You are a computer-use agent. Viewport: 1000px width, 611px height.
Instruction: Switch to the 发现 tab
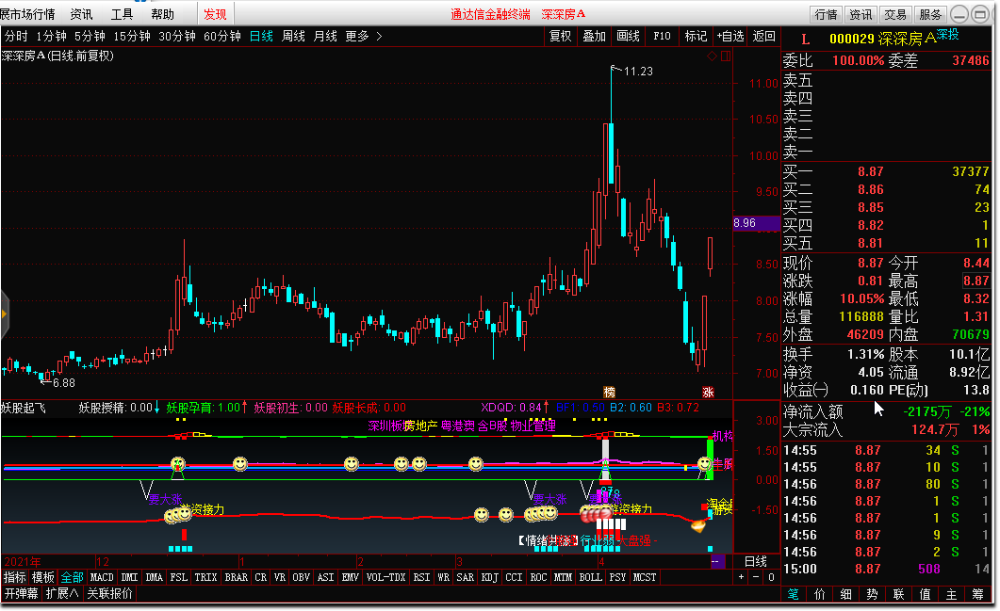215,14
